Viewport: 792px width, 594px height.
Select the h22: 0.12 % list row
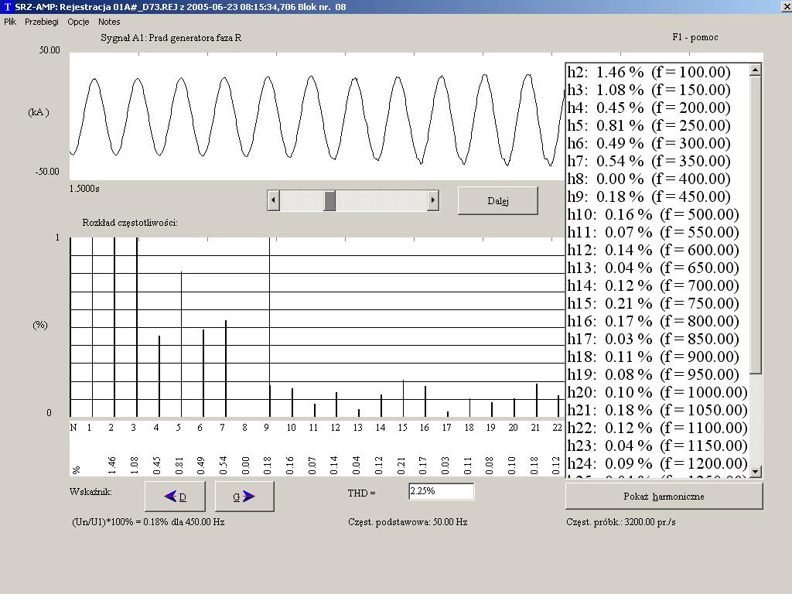[x=657, y=428]
